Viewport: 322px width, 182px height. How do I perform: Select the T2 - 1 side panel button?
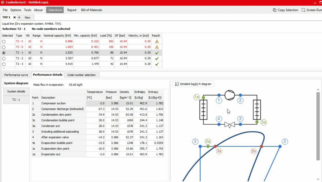pos(16,99)
